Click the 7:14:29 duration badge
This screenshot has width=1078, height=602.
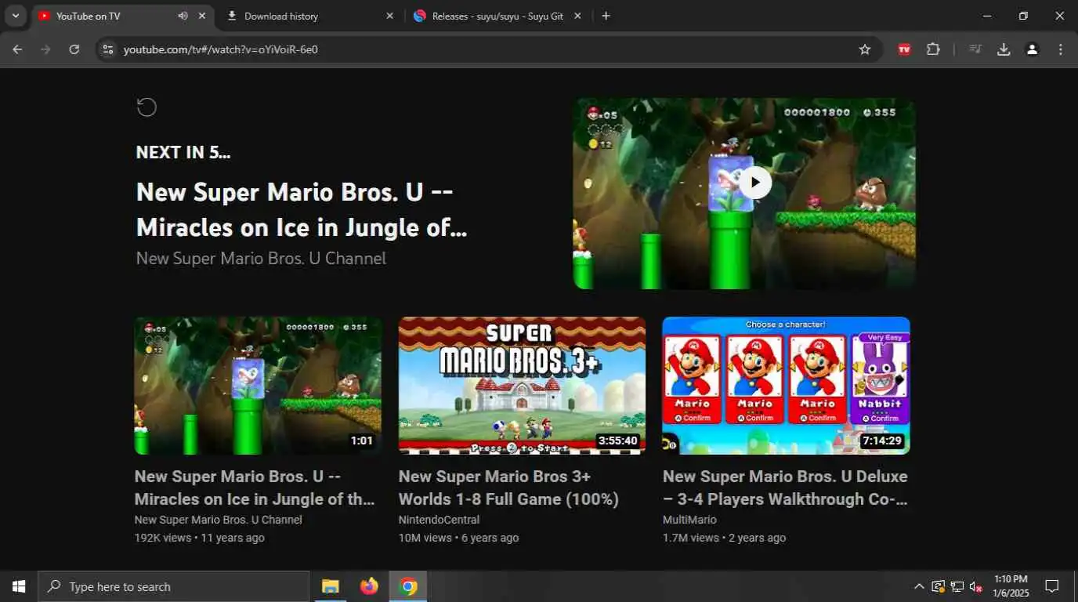coord(881,441)
